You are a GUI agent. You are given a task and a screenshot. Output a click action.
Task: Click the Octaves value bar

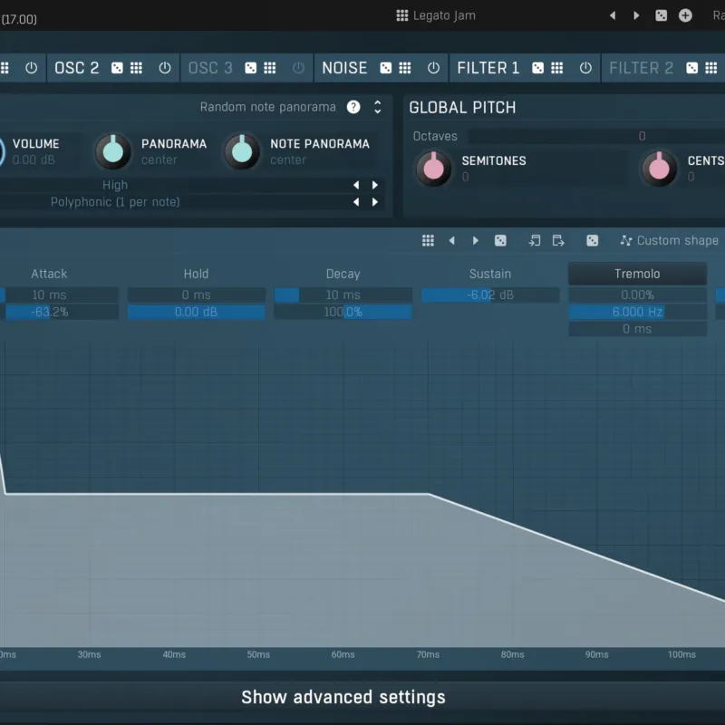click(596, 136)
